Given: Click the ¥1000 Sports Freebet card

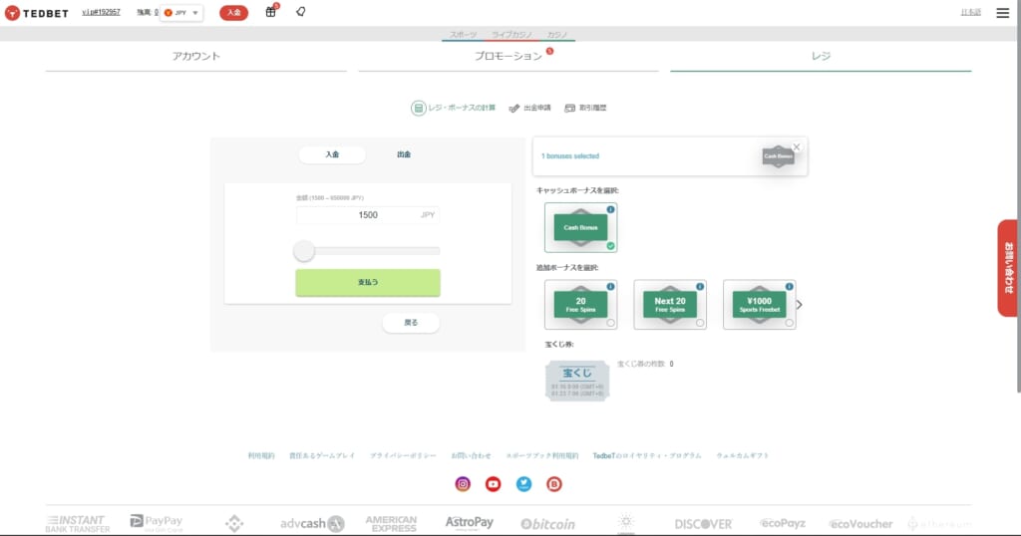Looking at the screenshot, I should pyautogui.click(x=759, y=305).
